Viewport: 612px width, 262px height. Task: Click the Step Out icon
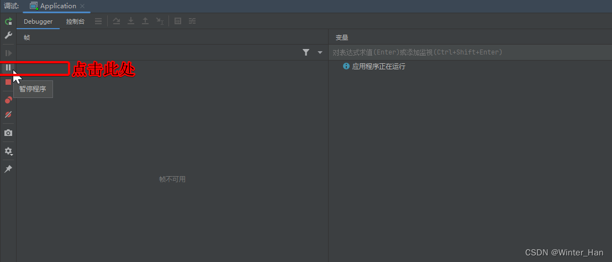tap(145, 21)
